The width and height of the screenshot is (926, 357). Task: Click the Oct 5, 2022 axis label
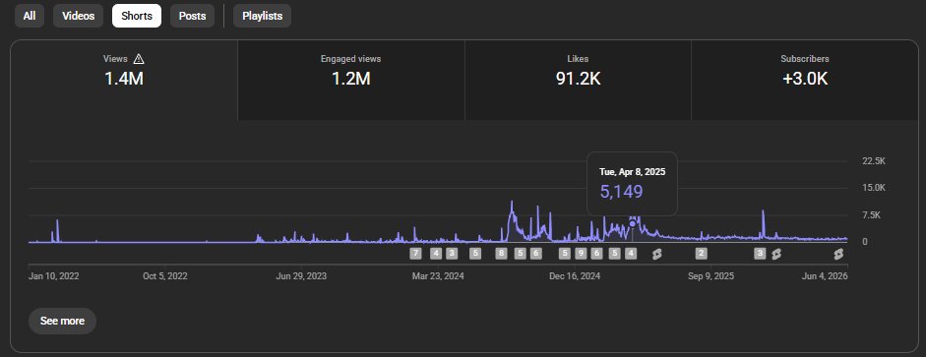(165, 276)
